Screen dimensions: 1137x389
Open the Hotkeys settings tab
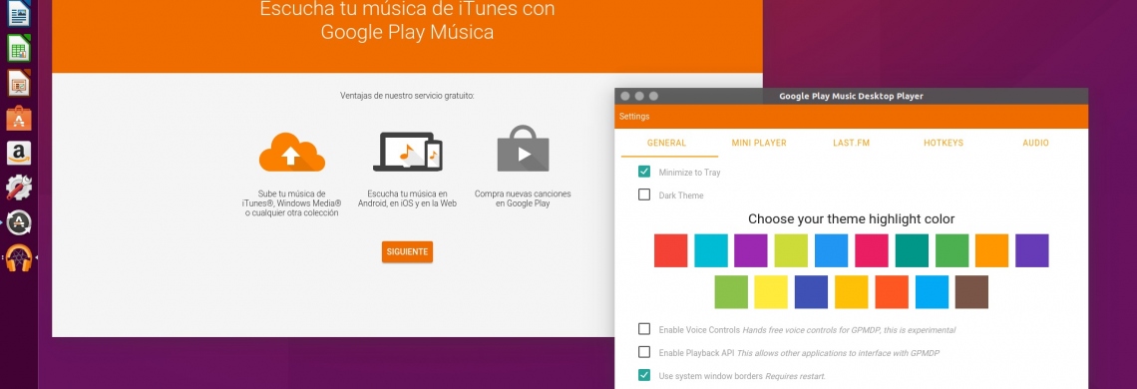point(944,143)
